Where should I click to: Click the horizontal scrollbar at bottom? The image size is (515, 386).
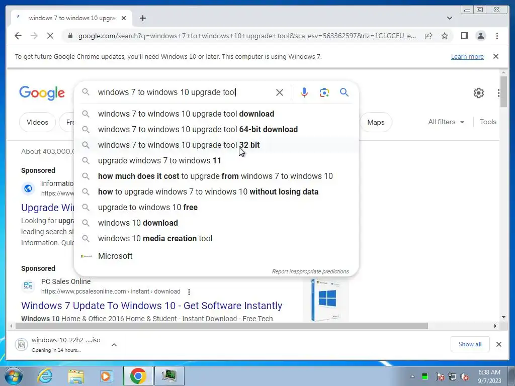(222, 326)
